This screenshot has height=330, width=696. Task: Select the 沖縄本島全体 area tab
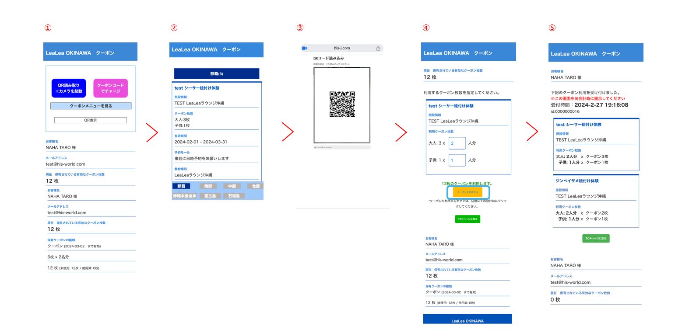pos(185,196)
